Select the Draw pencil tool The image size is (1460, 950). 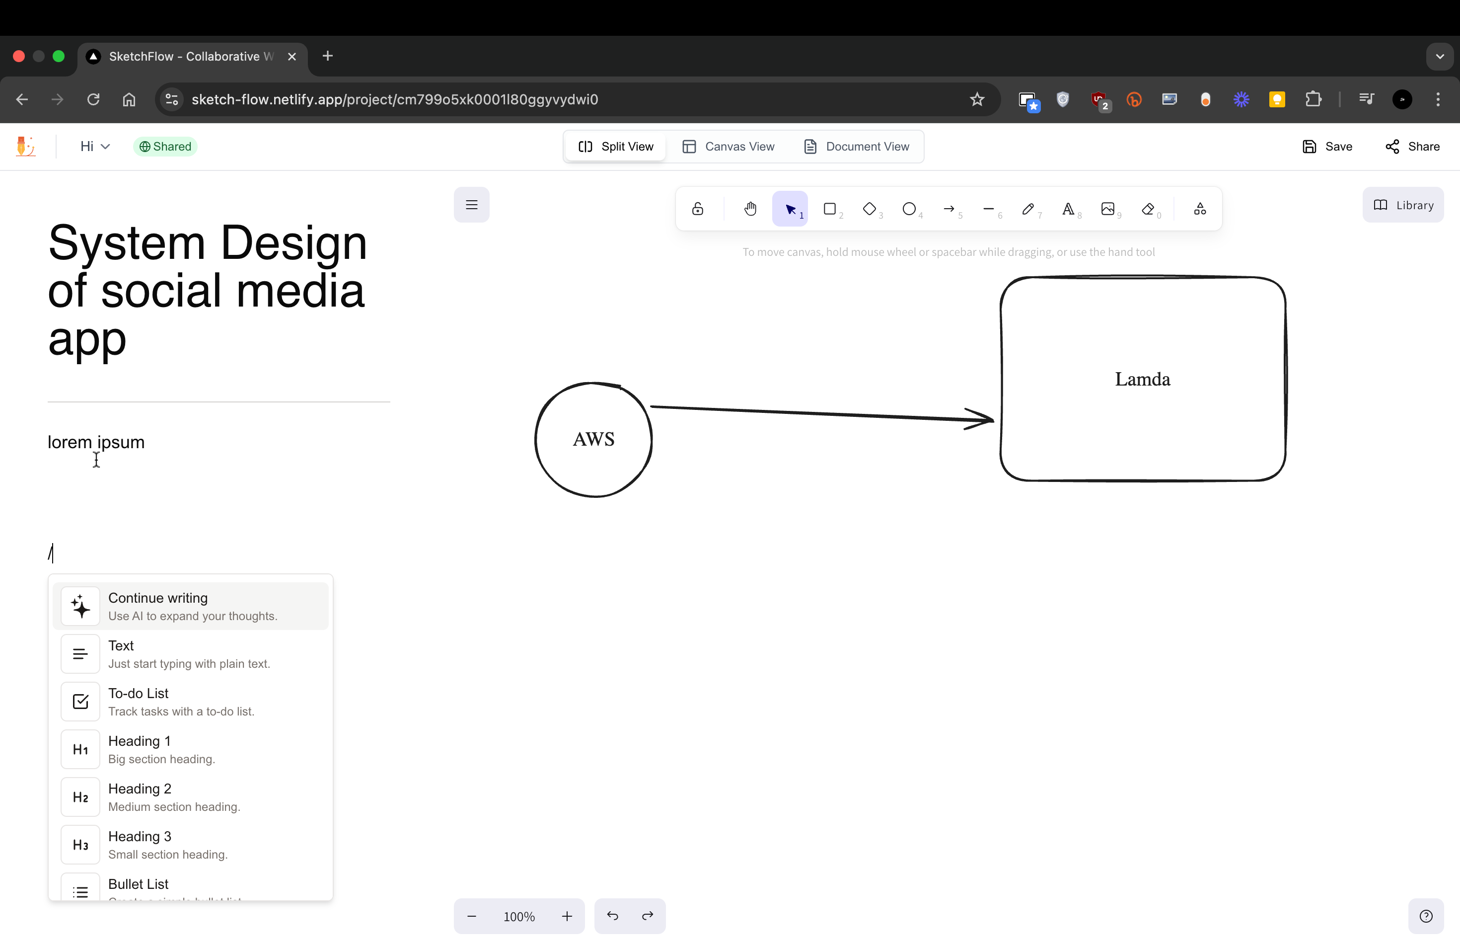(1029, 209)
